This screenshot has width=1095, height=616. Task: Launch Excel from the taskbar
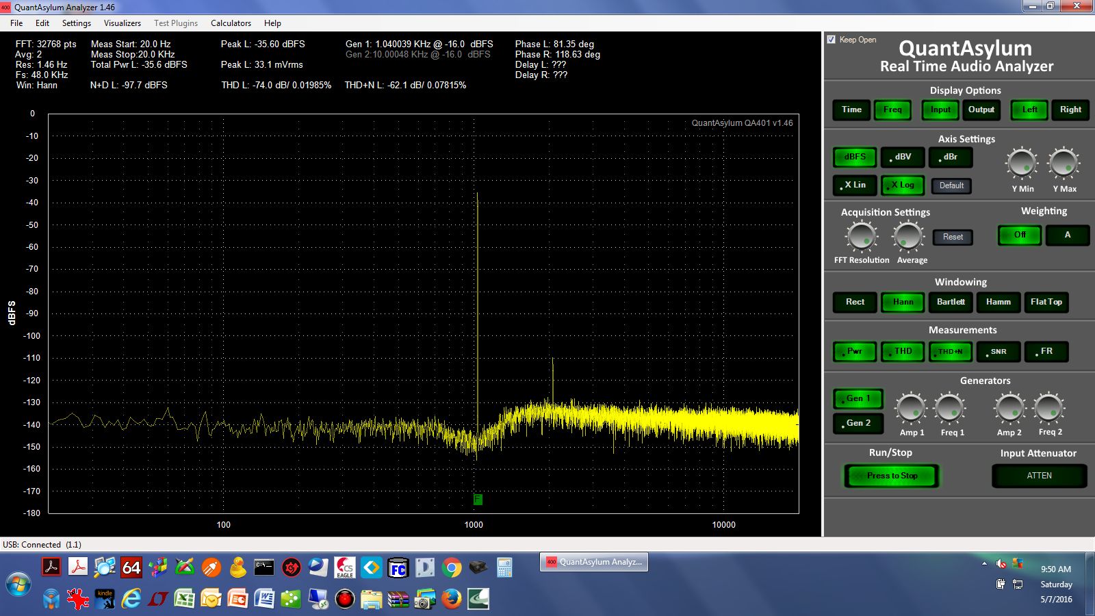click(x=185, y=600)
